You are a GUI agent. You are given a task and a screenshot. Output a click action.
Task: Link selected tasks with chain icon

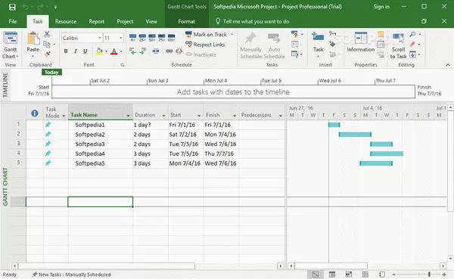click(169, 51)
